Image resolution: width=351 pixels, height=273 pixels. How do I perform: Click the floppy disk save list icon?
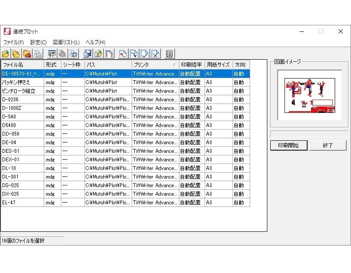(87, 54)
